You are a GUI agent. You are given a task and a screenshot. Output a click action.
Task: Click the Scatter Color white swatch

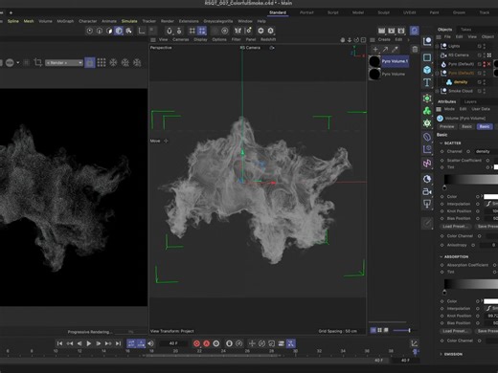tap(491, 196)
